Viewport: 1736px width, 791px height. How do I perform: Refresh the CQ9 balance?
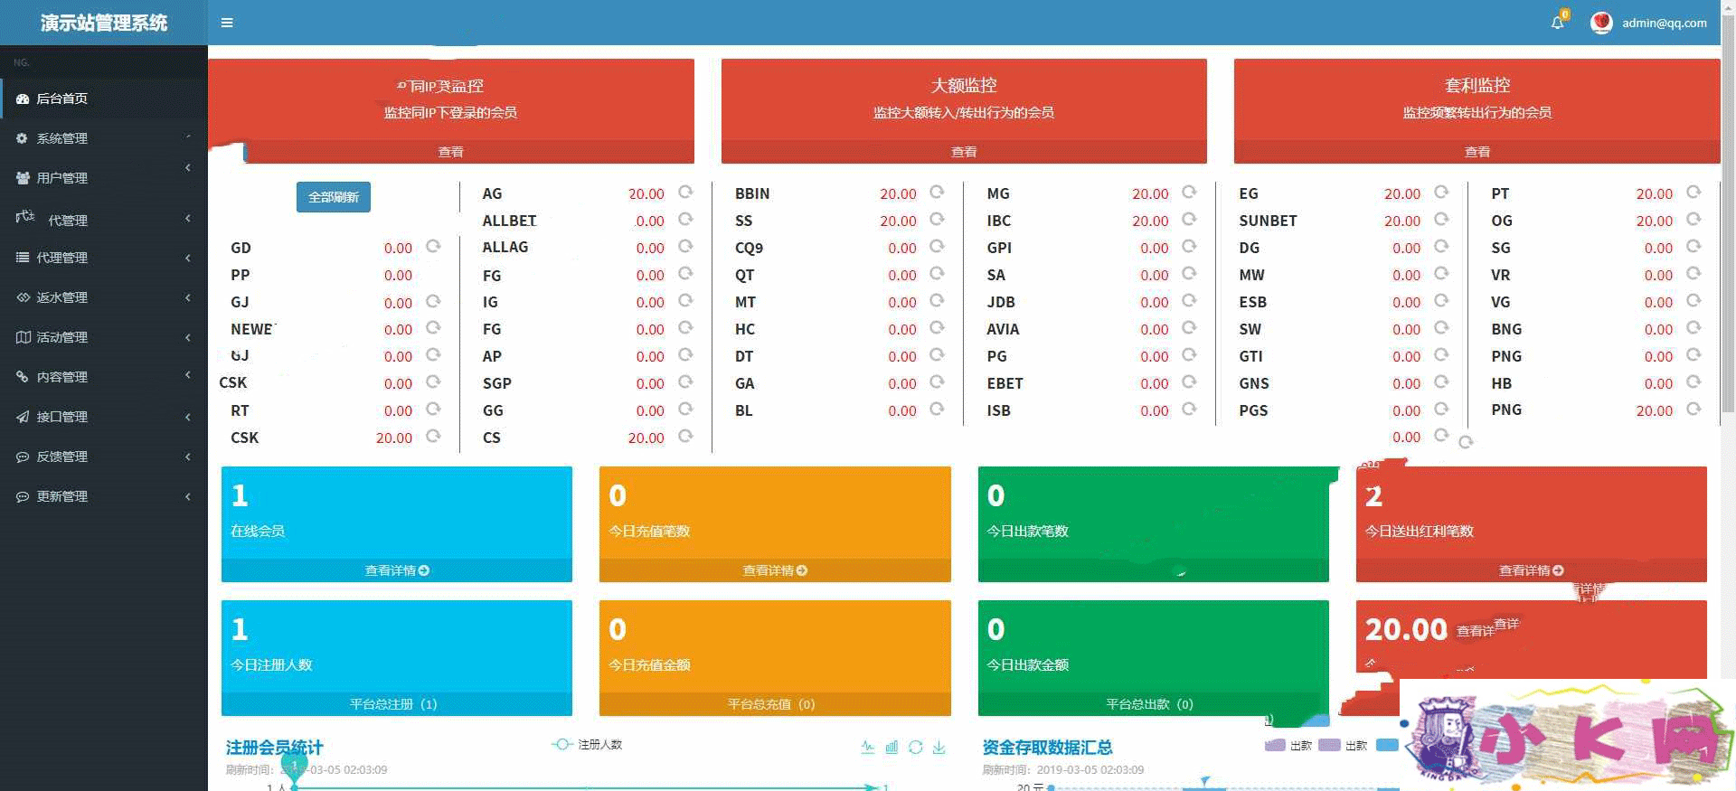(x=937, y=247)
